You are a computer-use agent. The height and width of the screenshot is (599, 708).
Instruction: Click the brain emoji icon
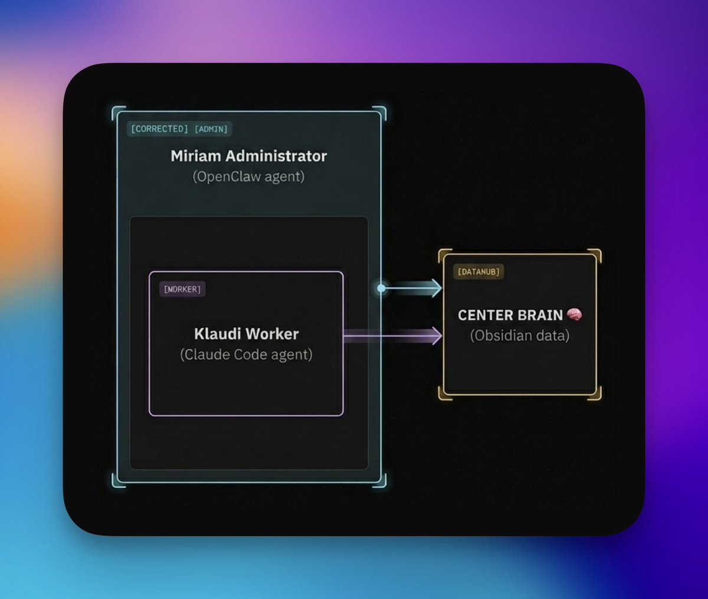click(x=575, y=315)
